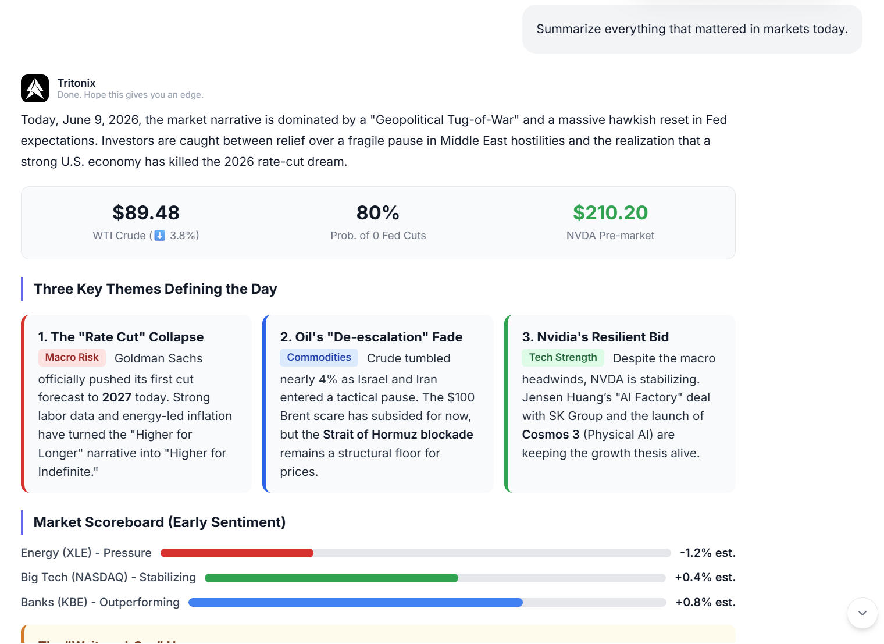The width and height of the screenshot is (884, 644).
Task: Click the user message bubble about markets today
Action: click(692, 29)
